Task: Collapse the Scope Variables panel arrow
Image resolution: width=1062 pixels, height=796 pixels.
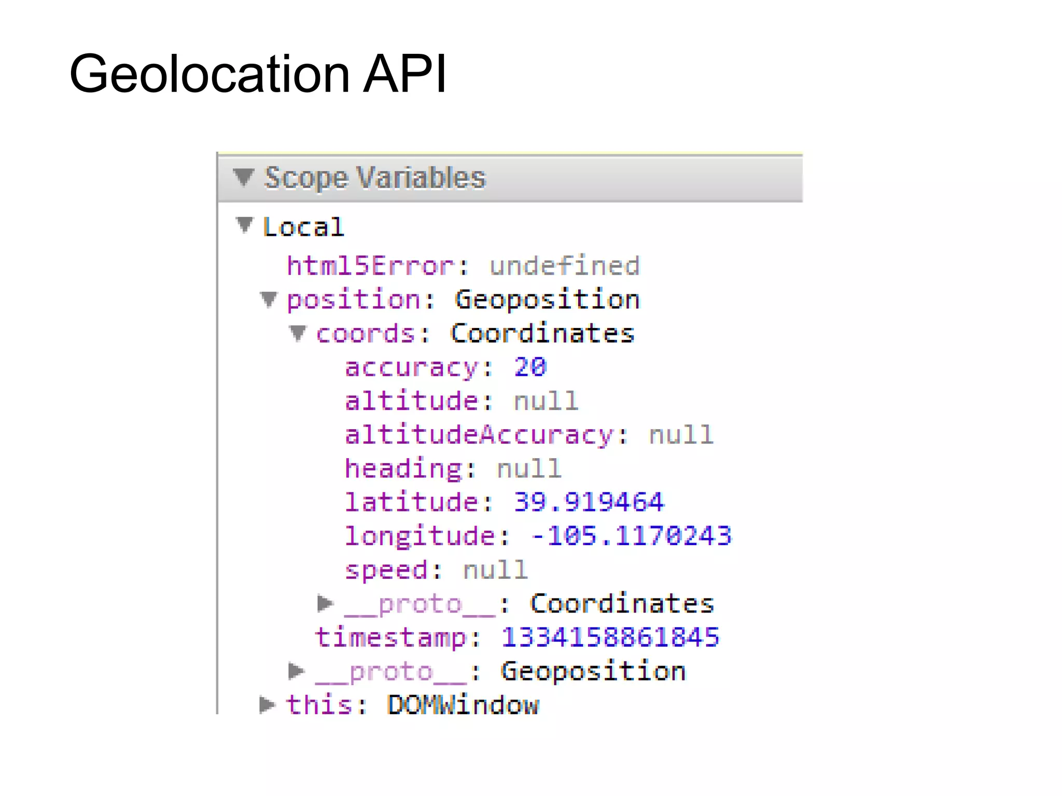Action: [x=243, y=177]
